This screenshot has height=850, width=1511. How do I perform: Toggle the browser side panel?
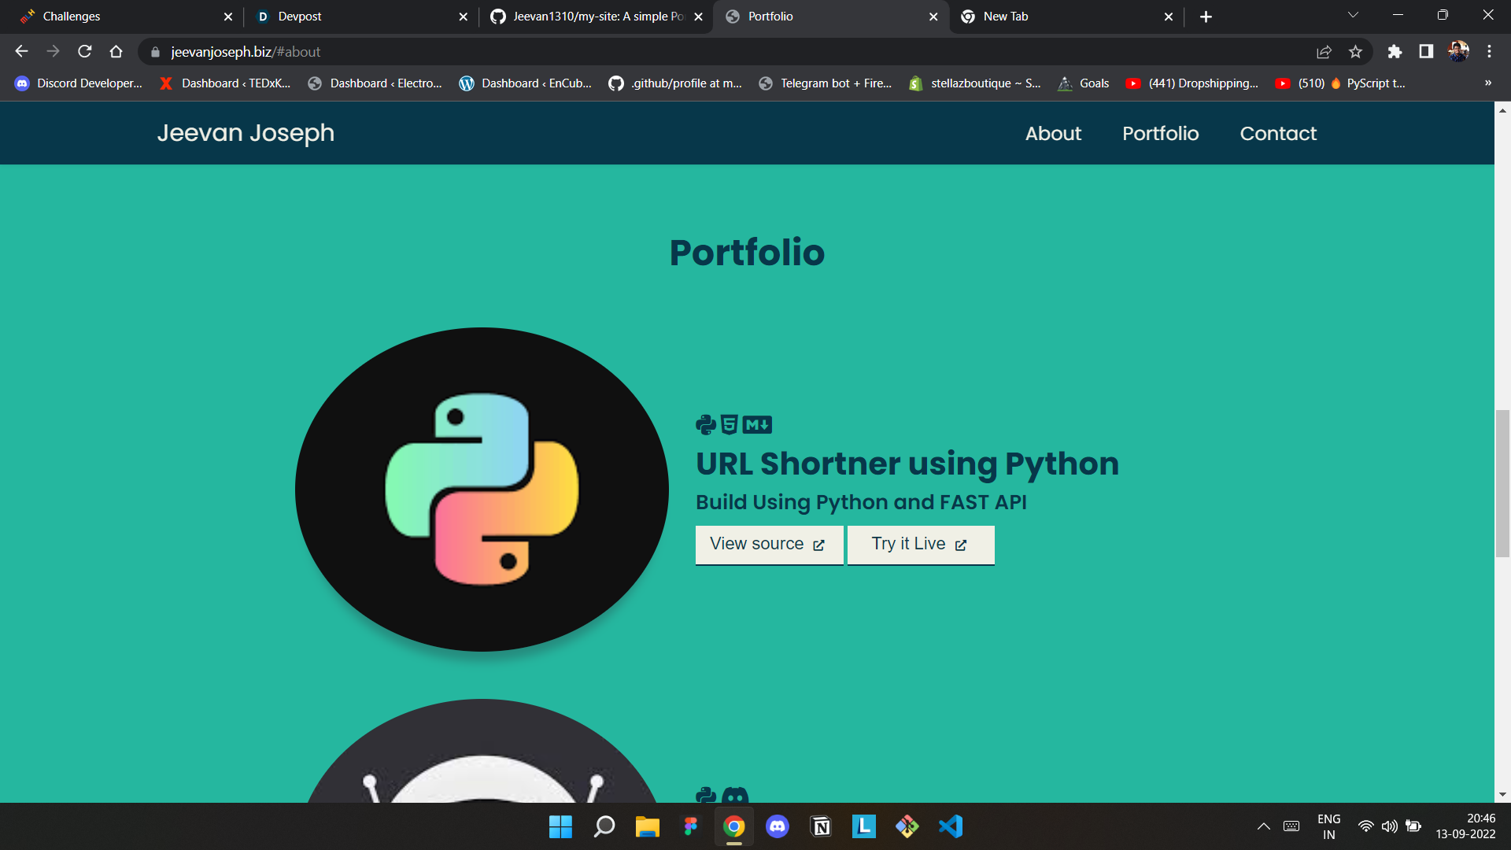coord(1426,52)
